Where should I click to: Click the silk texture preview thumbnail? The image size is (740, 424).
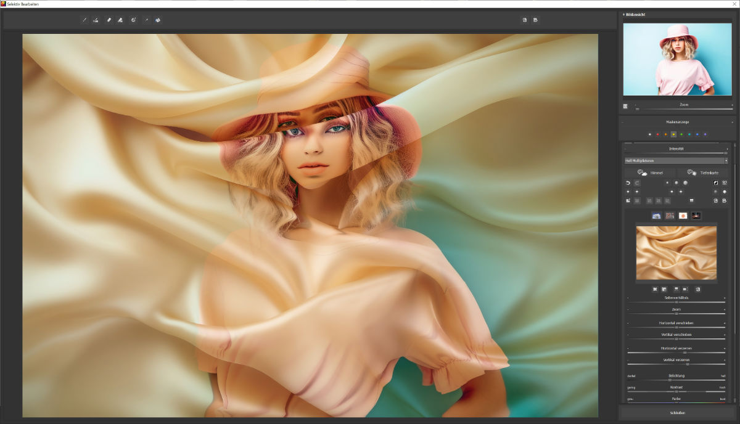coord(676,253)
